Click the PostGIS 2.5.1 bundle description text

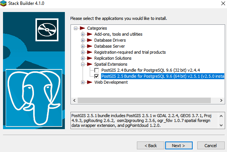point(141,120)
